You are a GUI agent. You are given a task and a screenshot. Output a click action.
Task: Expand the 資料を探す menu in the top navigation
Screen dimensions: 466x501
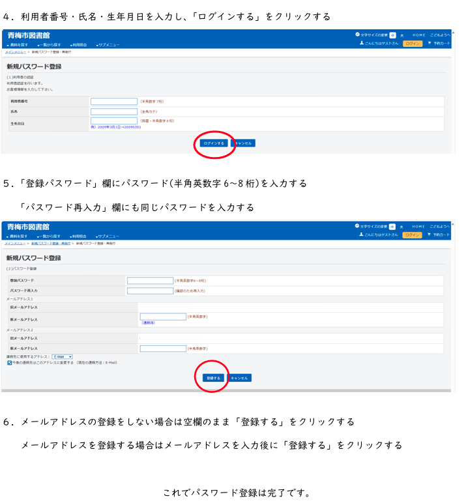[x=17, y=44]
